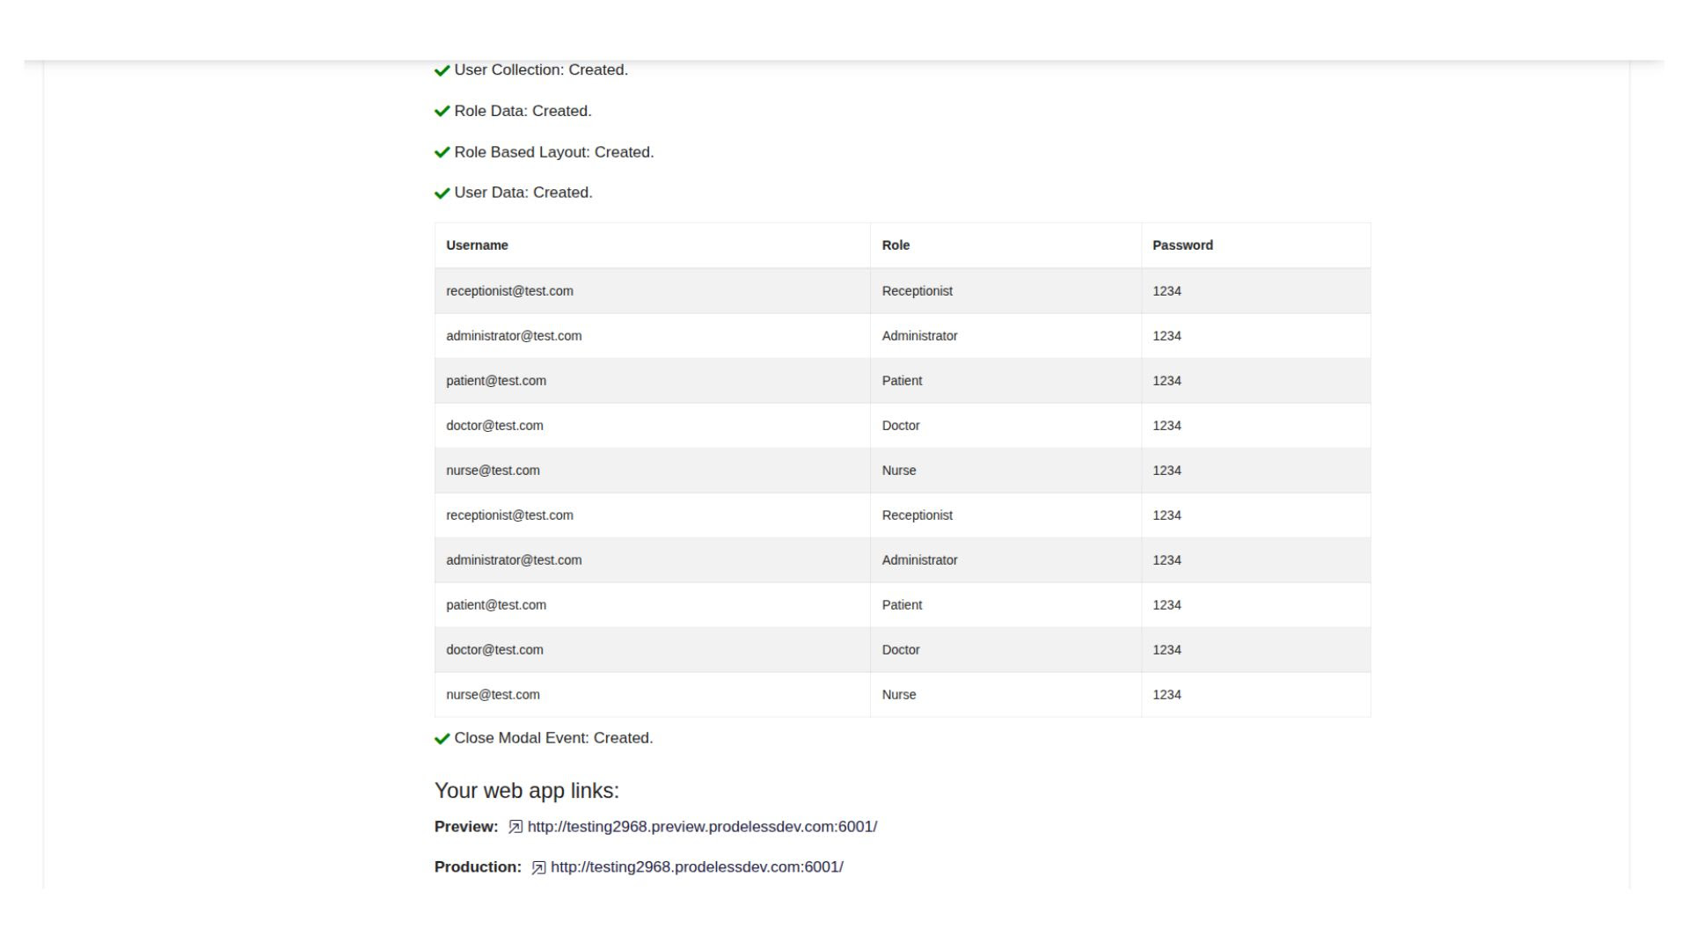Click the 'Role Based Layout: Created.' text

(x=554, y=152)
